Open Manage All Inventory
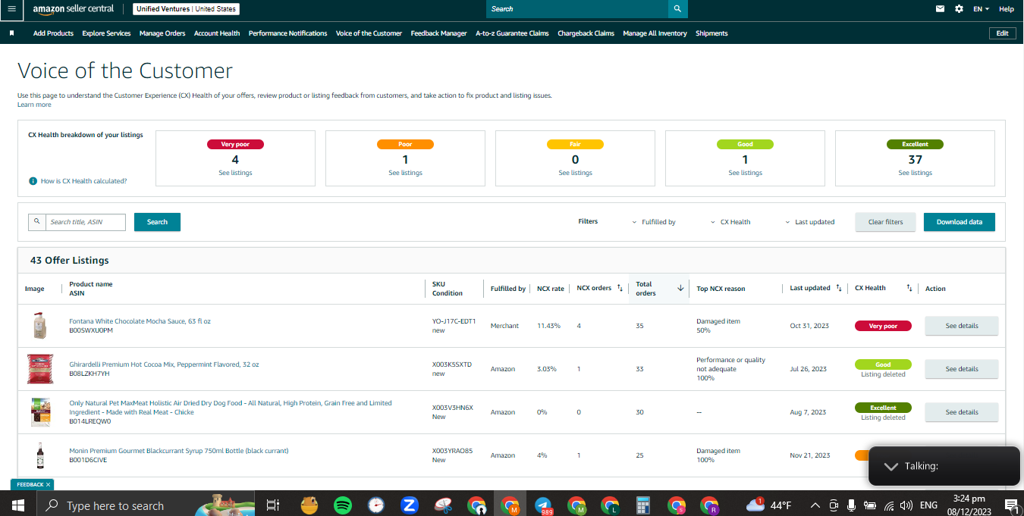This screenshot has height=516, width=1024. [655, 33]
